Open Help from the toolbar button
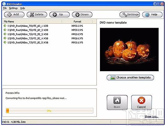 pyautogui.click(x=152, y=14)
